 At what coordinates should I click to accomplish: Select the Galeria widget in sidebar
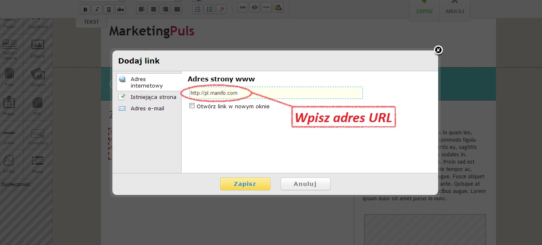click(38, 77)
